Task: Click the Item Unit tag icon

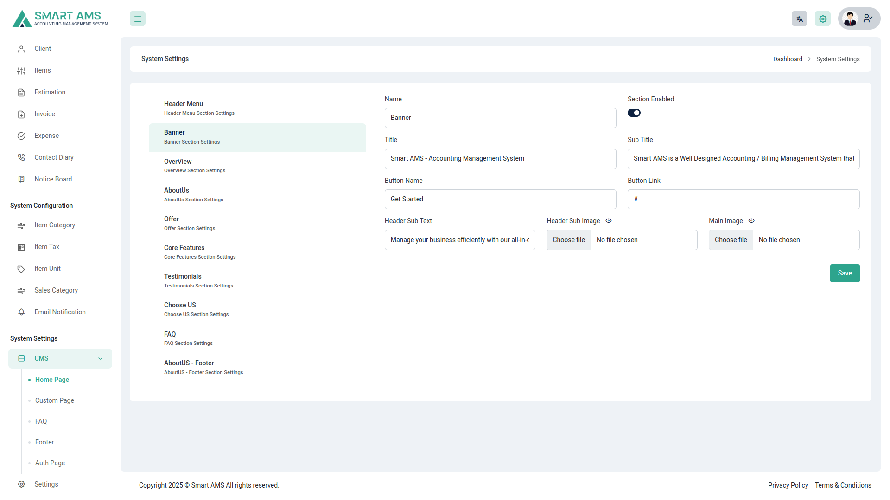Action: tap(21, 269)
